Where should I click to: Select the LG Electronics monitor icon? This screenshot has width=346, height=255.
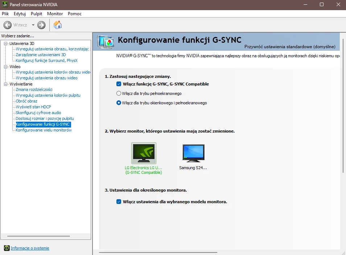point(144,153)
